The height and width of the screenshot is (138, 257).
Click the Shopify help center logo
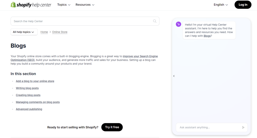[x=31, y=5]
